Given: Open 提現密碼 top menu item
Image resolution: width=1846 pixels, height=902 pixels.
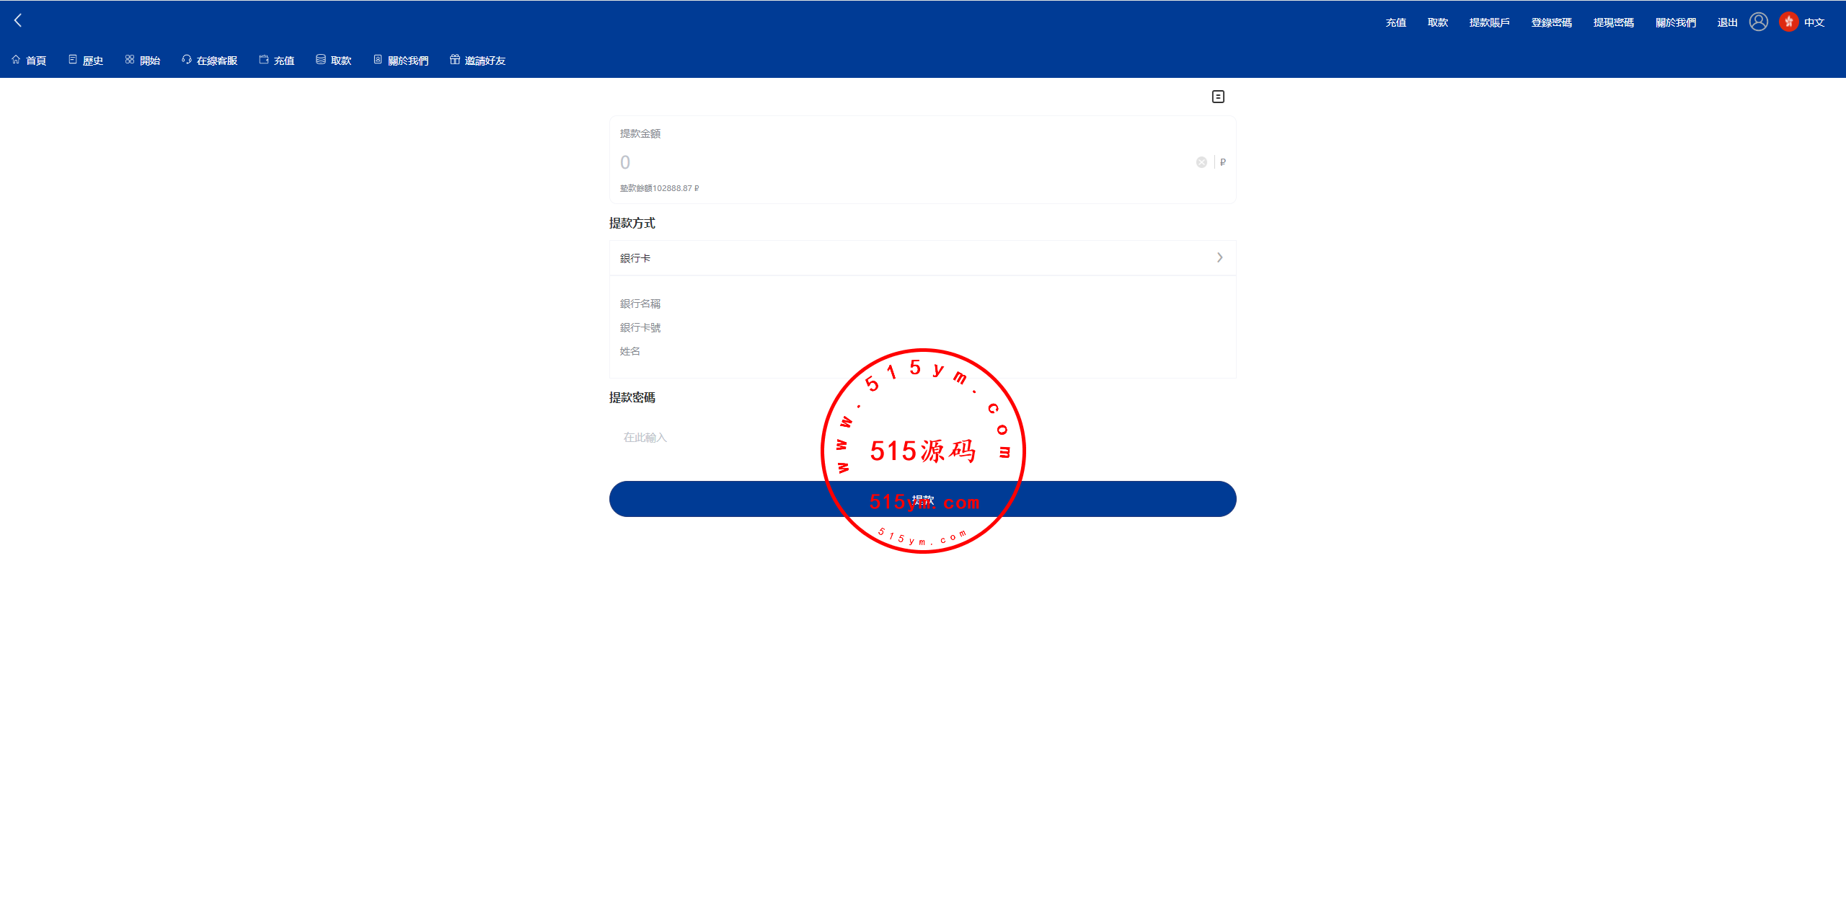Looking at the screenshot, I should tap(1613, 22).
